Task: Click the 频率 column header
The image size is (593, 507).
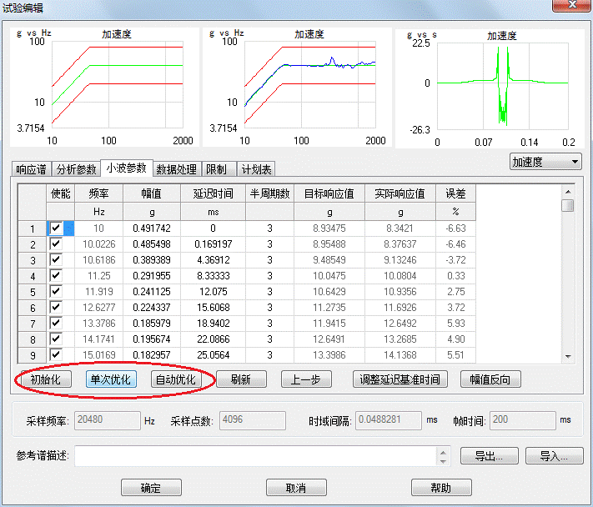Action: [x=98, y=193]
